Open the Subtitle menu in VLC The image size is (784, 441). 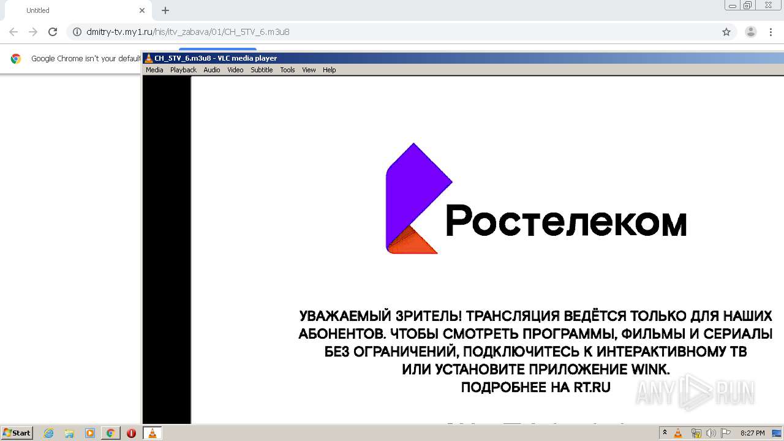coord(262,70)
